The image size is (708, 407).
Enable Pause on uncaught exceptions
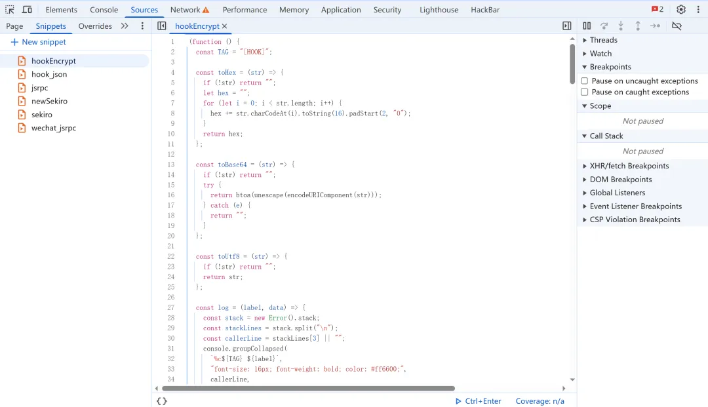[x=584, y=81]
